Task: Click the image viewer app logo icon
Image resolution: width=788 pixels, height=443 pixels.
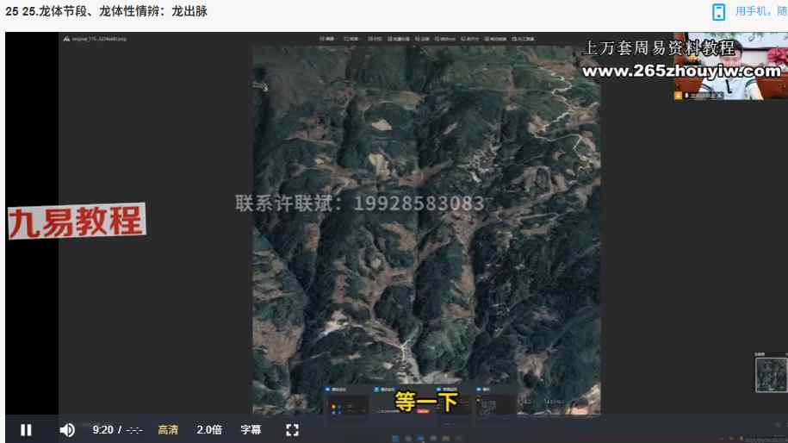Action: coord(66,40)
